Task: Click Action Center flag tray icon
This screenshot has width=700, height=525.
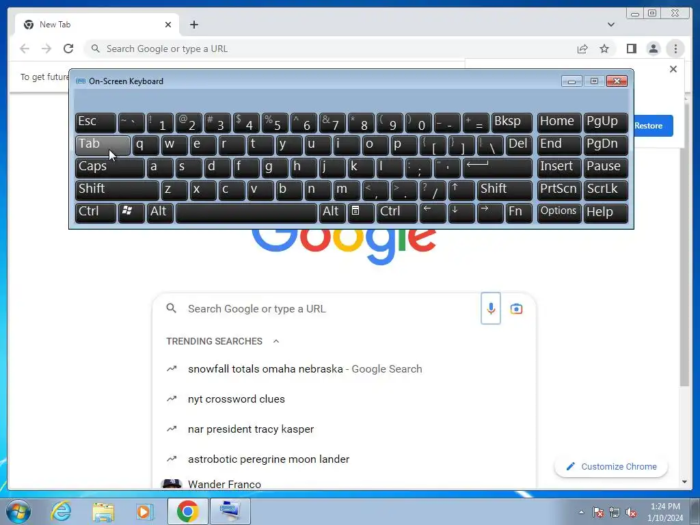Action: point(597,513)
